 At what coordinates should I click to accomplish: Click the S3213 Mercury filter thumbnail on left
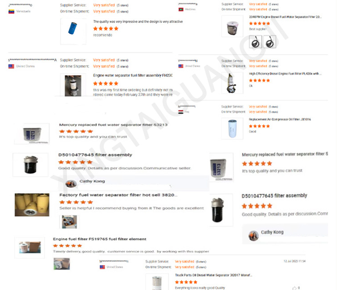tap(32, 134)
